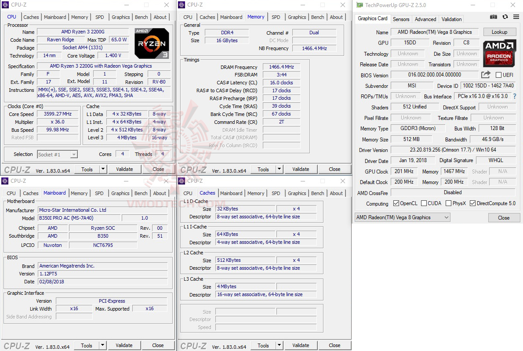Click the Core Voltage value 1.400 V
The width and height of the screenshot is (523, 351).
pos(113,56)
